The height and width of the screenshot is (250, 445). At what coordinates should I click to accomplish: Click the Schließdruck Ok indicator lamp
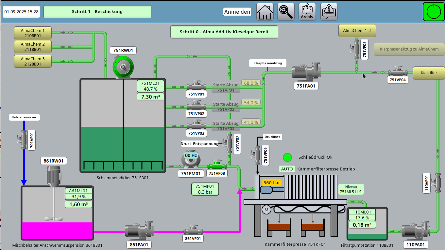point(287,157)
